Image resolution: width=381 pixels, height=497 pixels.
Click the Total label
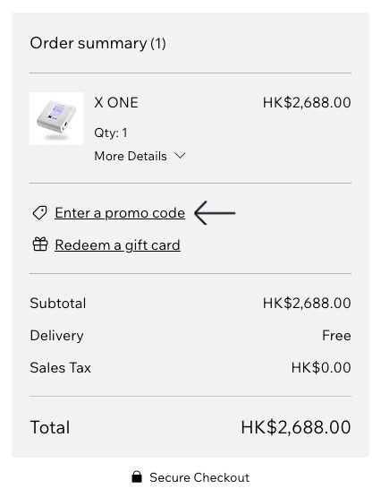50,427
